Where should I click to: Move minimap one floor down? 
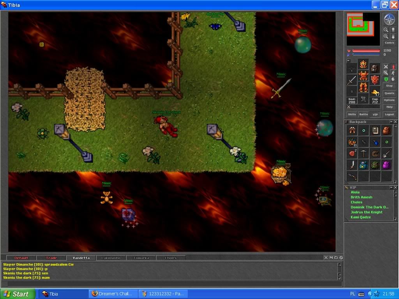tap(393, 37)
